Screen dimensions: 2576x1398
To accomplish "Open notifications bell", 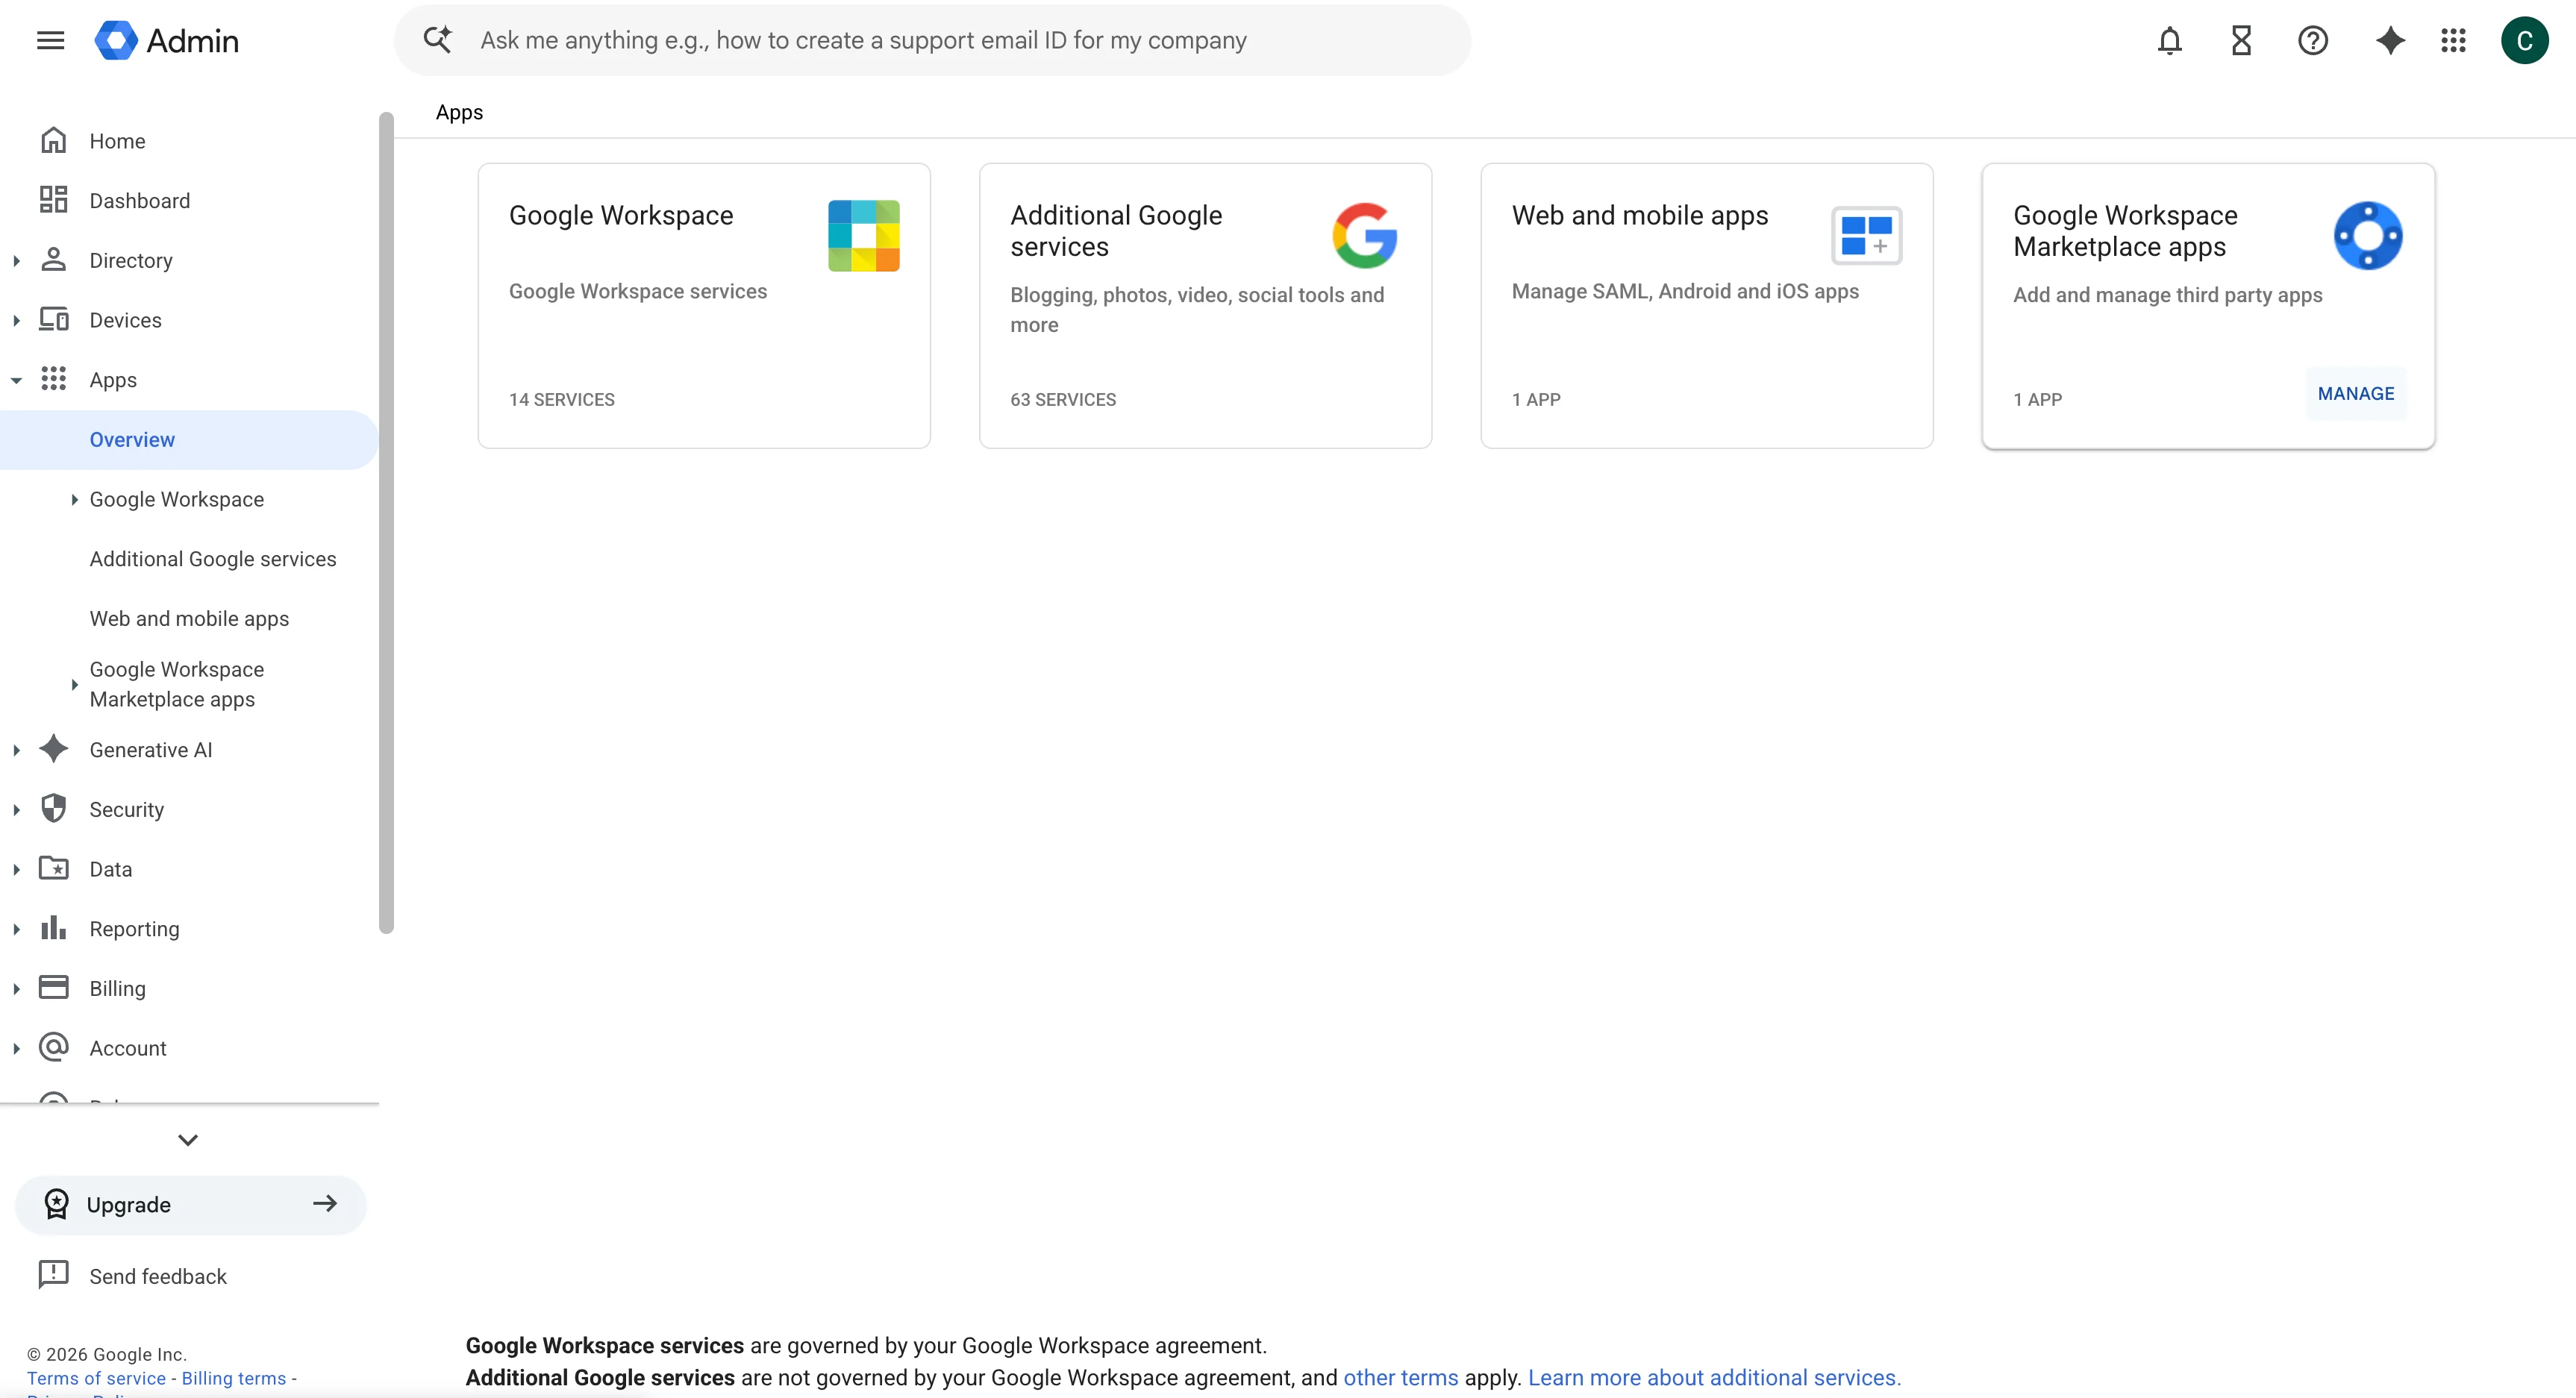I will pyautogui.click(x=2169, y=40).
